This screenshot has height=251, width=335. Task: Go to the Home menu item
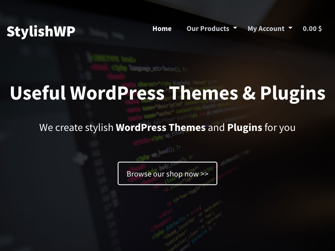(162, 28)
